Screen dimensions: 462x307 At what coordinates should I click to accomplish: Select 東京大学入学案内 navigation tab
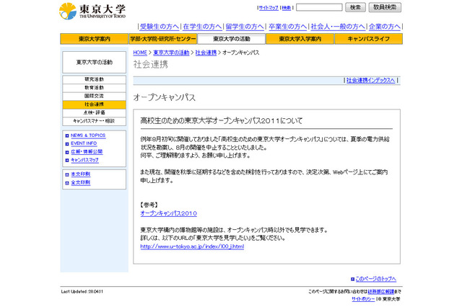pos(300,39)
